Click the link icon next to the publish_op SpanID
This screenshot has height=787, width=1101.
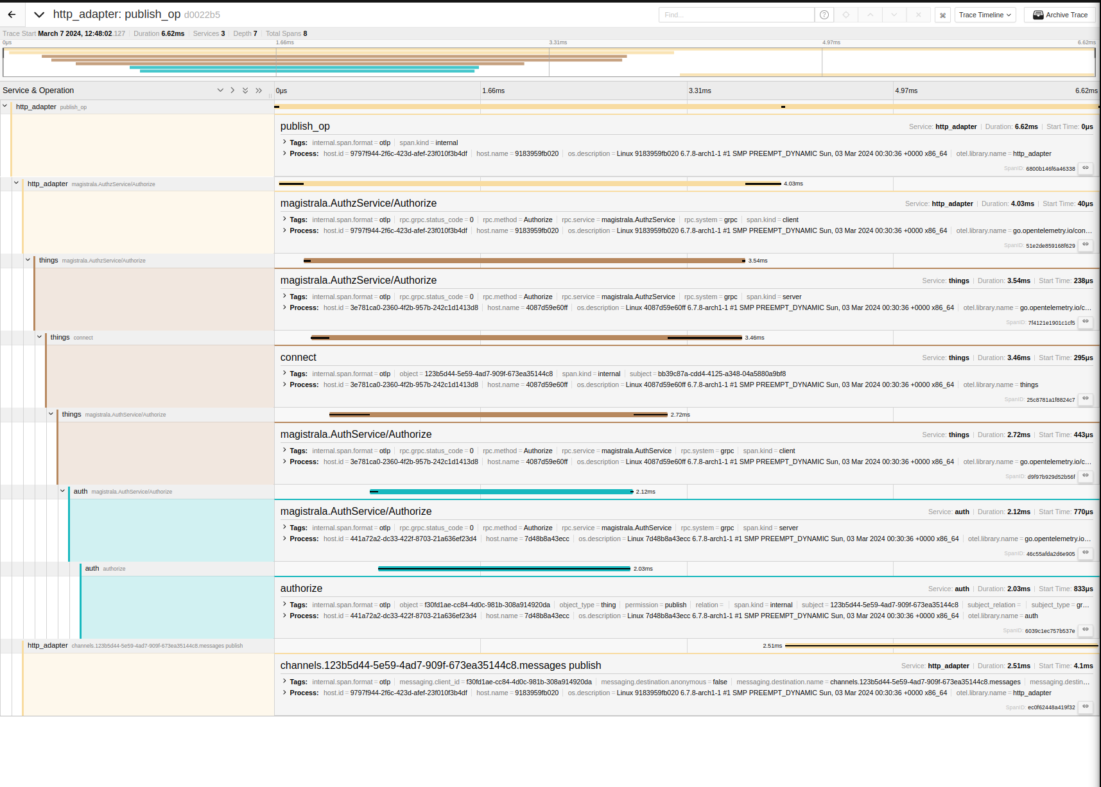coord(1085,168)
